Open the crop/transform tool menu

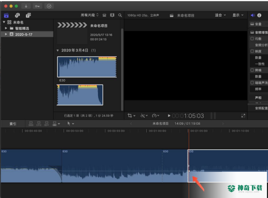point(131,116)
